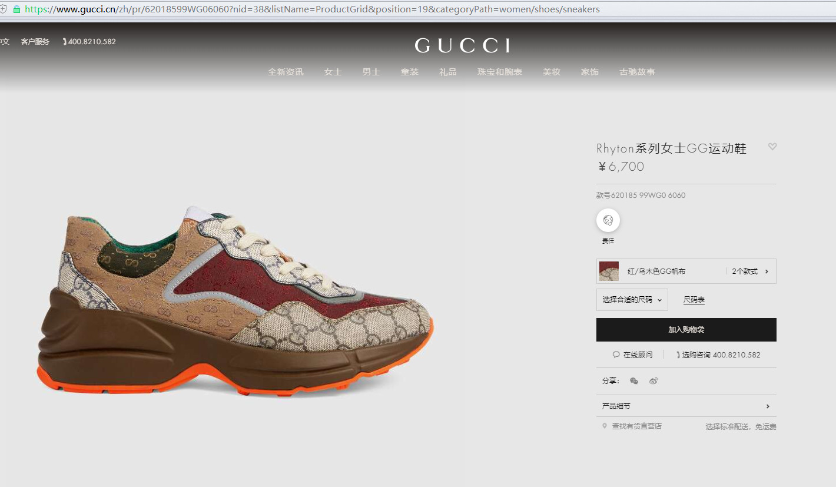Click the 查找有货直营店 location pin icon

coord(605,426)
